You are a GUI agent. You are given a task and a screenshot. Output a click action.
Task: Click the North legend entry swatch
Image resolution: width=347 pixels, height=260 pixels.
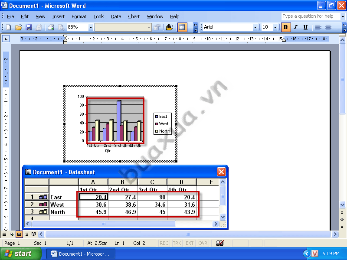[x=157, y=131]
